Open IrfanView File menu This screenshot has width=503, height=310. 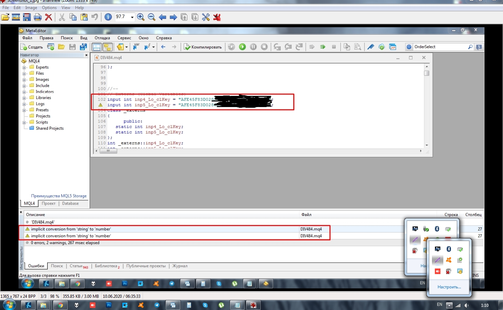click(6, 8)
